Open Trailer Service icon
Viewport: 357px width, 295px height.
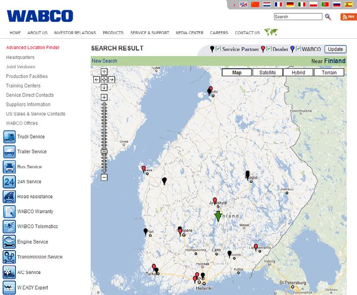(x=9, y=152)
